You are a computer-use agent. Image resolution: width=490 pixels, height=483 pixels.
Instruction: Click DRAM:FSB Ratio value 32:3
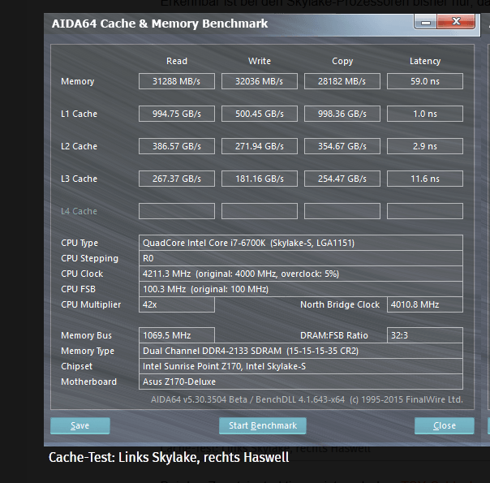click(425, 335)
